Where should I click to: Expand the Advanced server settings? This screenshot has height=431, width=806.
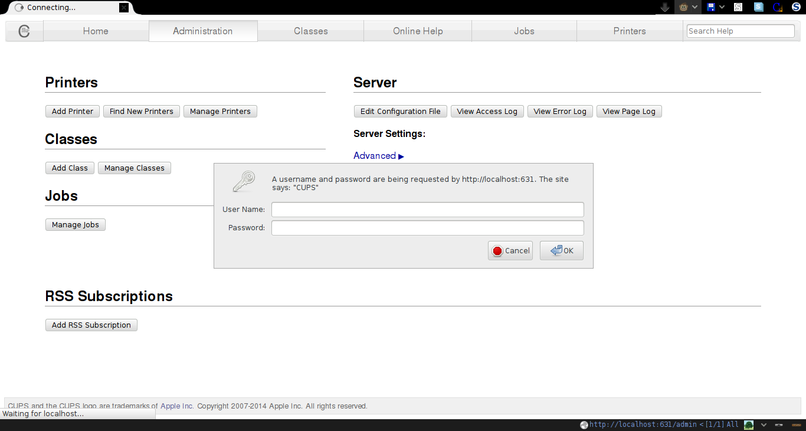click(x=378, y=156)
